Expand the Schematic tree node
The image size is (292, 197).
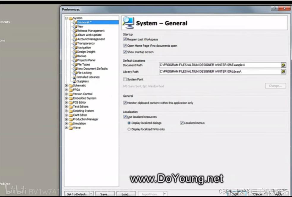pyautogui.click(x=66, y=86)
